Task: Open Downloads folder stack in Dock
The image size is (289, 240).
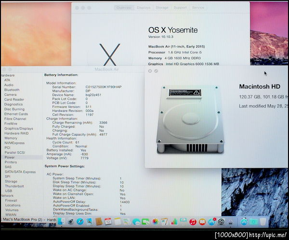Action: [x=254, y=222]
